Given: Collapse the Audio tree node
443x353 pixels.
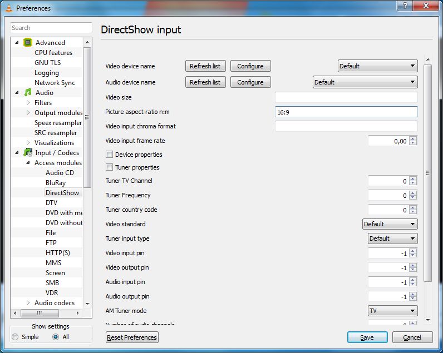Looking at the screenshot, I should pos(17,92).
